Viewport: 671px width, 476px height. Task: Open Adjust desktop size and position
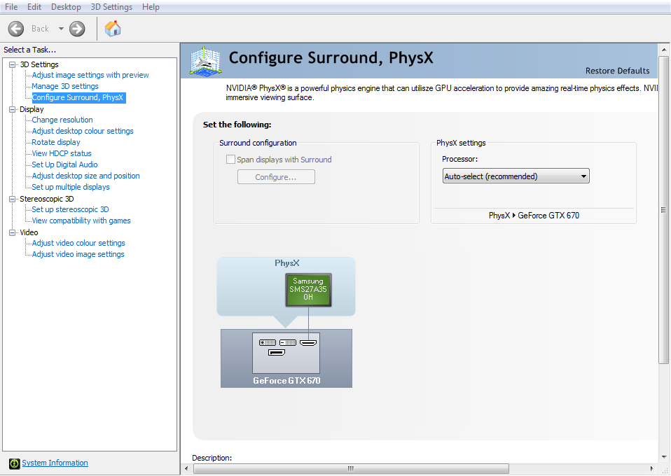pyautogui.click(x=85, y=176)
